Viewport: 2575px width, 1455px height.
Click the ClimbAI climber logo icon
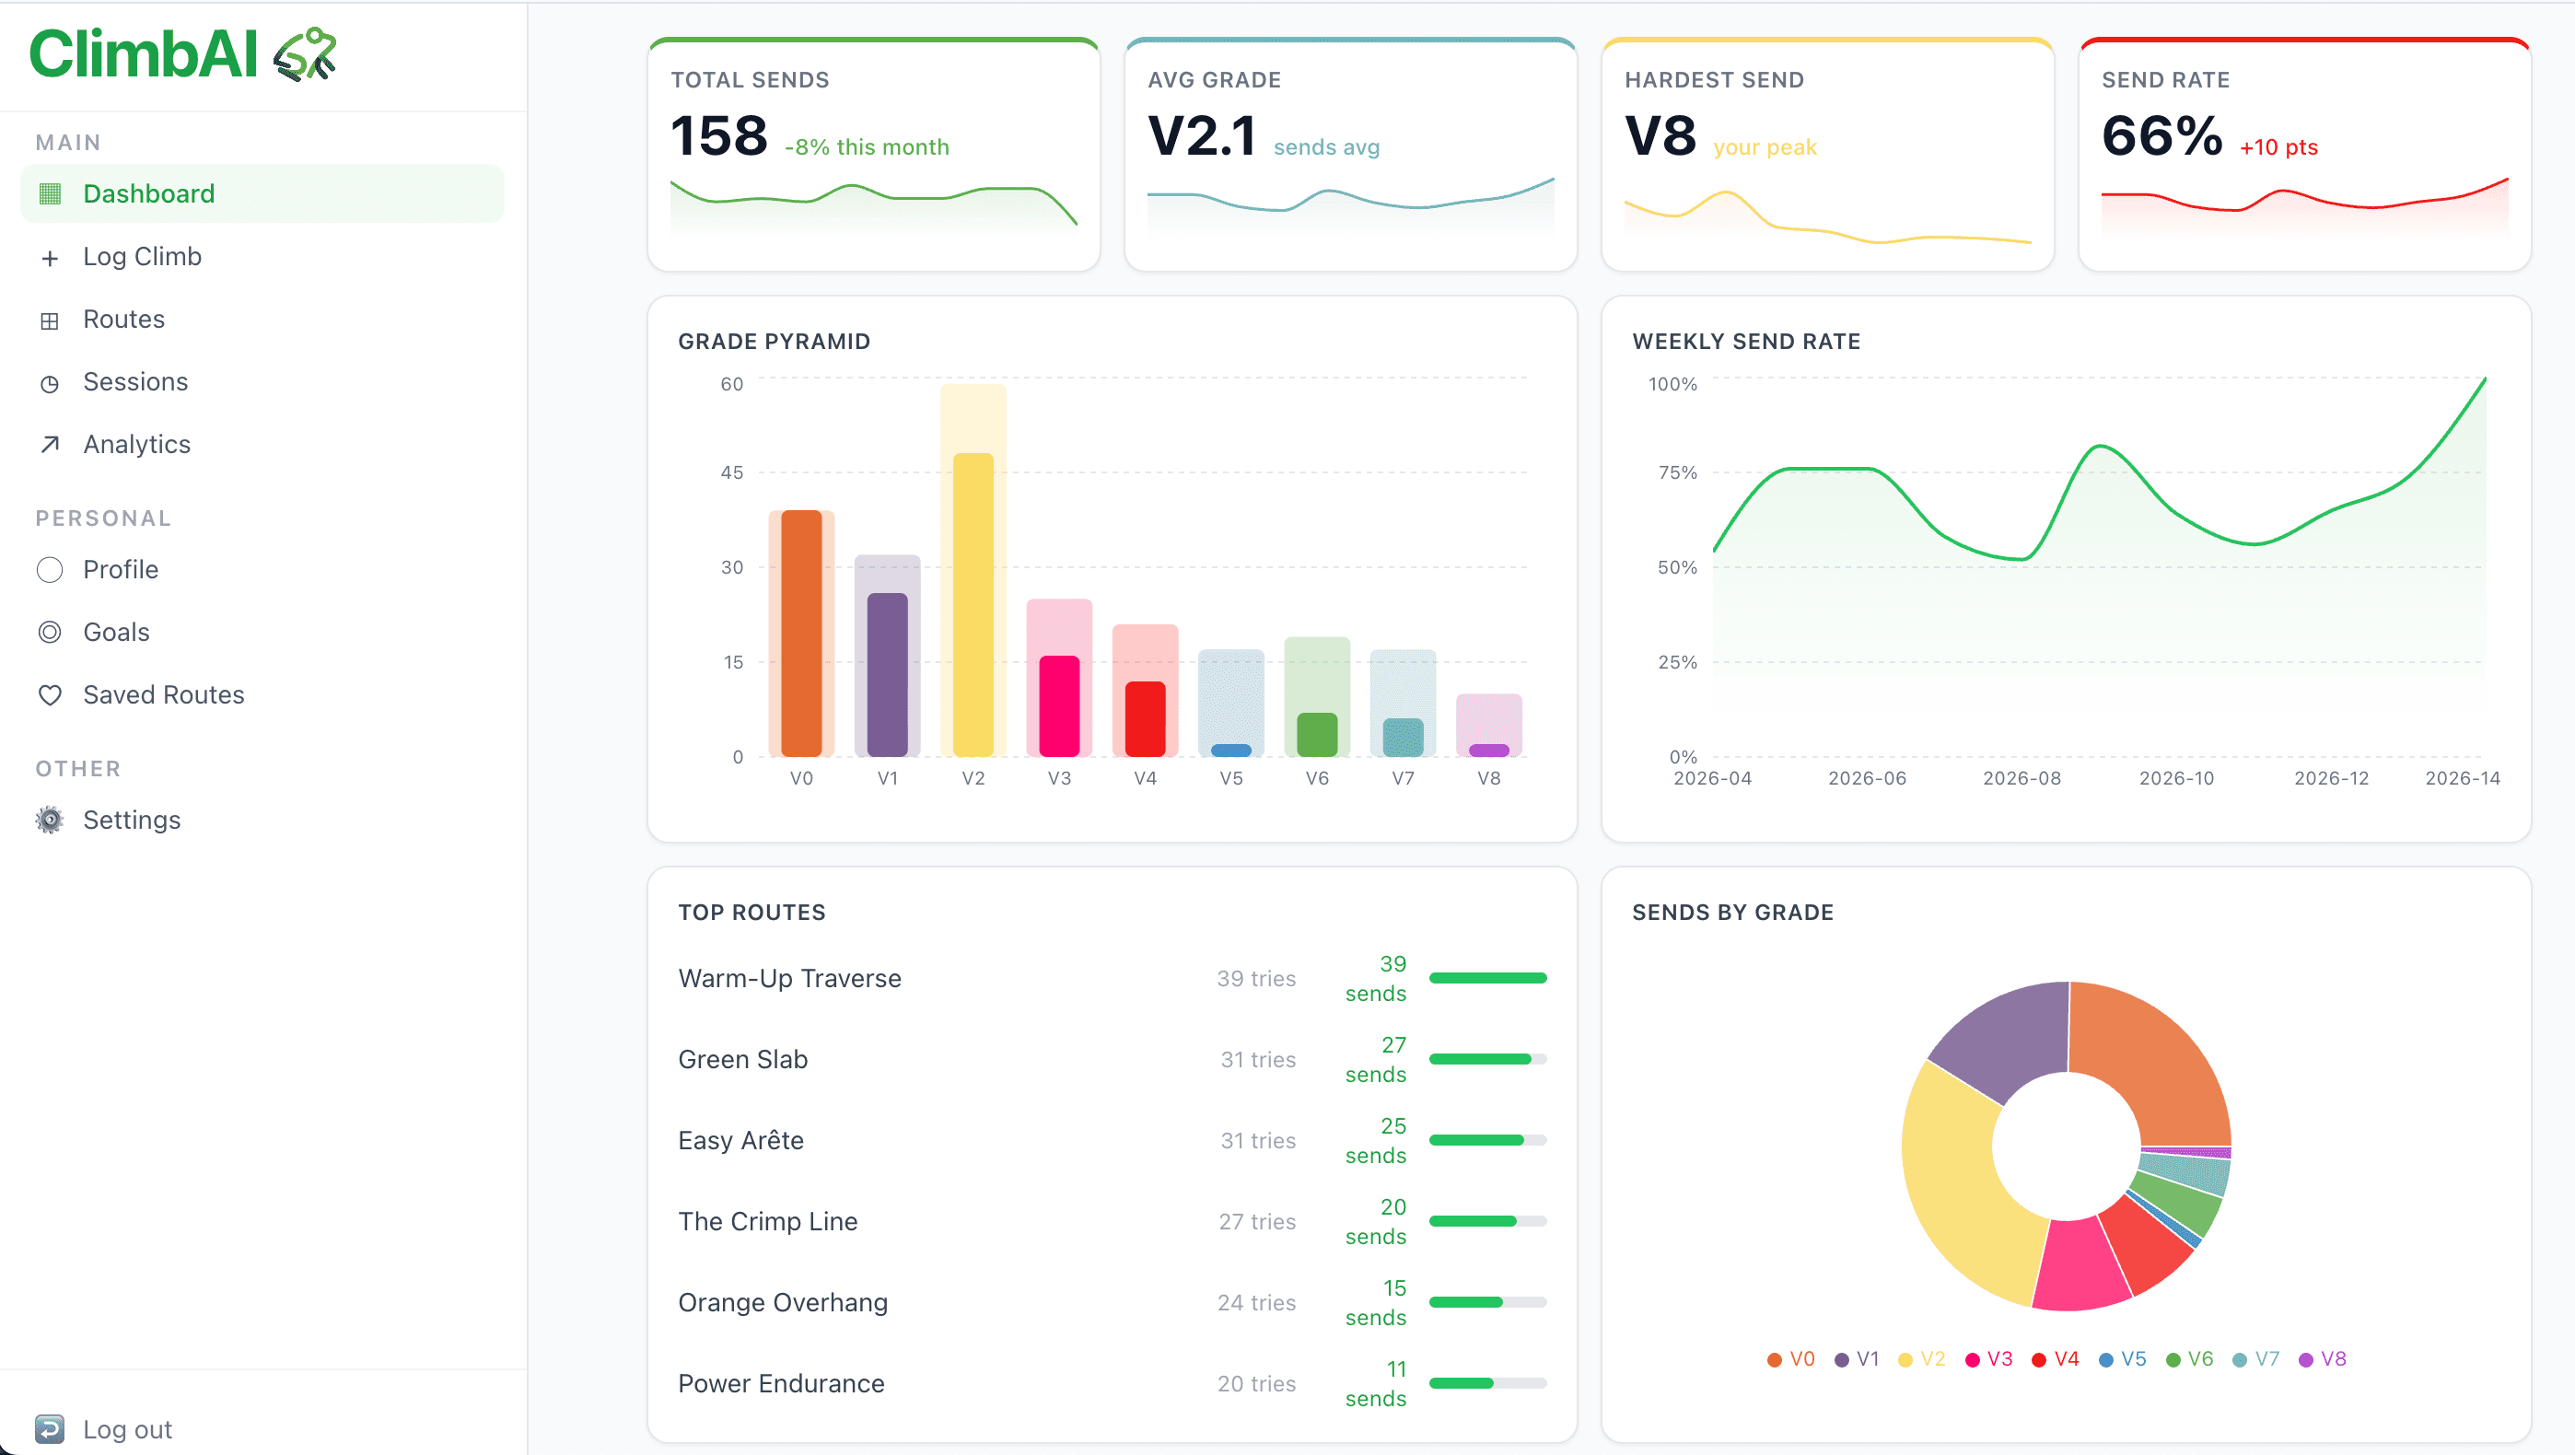point(305,54)
